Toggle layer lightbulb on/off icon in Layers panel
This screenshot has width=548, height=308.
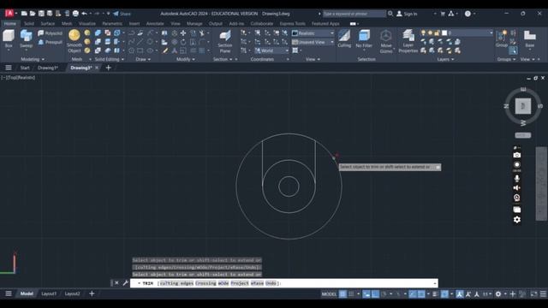click(423, 33)
